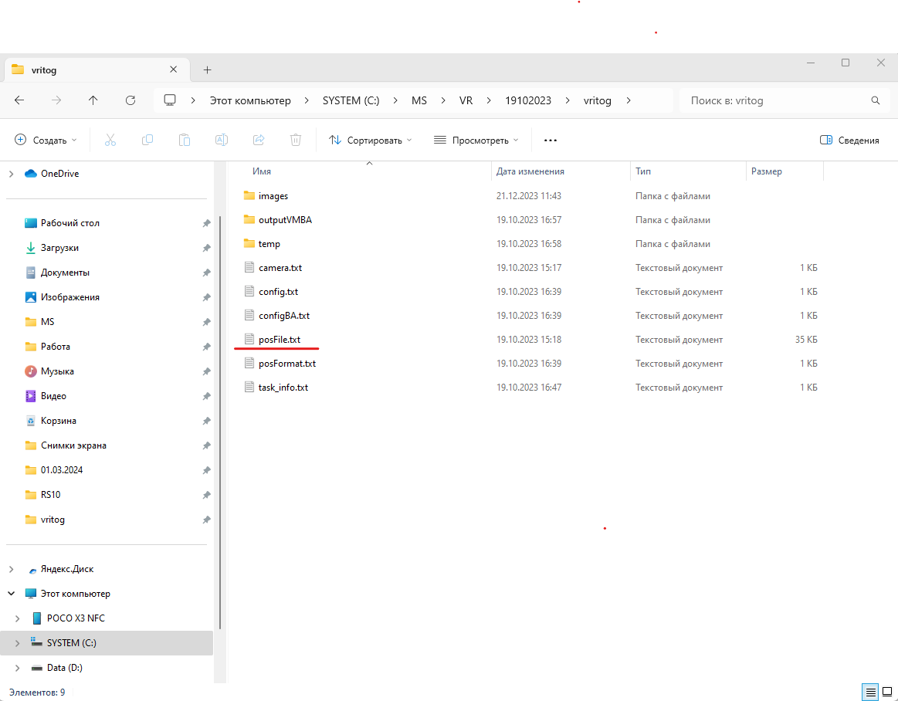This screenshot has width=898, height=701.
Task: Click the Copy icon in toolbar
Action: tap(147, 140)
